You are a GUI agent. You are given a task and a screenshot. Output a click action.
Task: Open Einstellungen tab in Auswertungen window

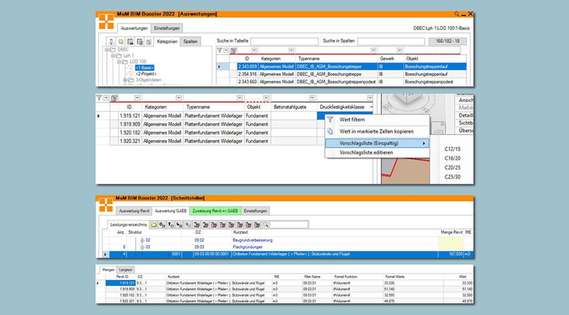point(167,28)
